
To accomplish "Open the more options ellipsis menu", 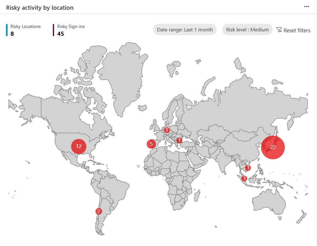I will click(307, 7).
